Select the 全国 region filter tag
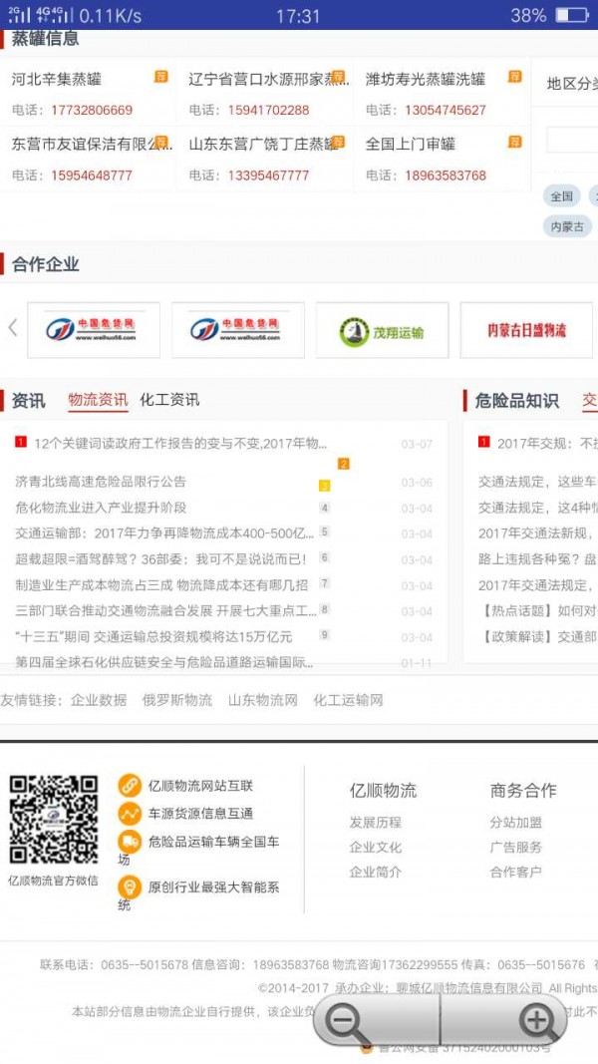The height and width of the screenshot is (1064, 598). [x=561, y=196]
